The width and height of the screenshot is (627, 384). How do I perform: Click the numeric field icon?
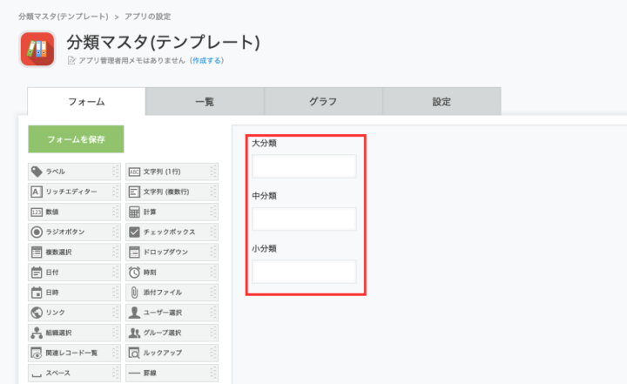click(x=37, y=212)
